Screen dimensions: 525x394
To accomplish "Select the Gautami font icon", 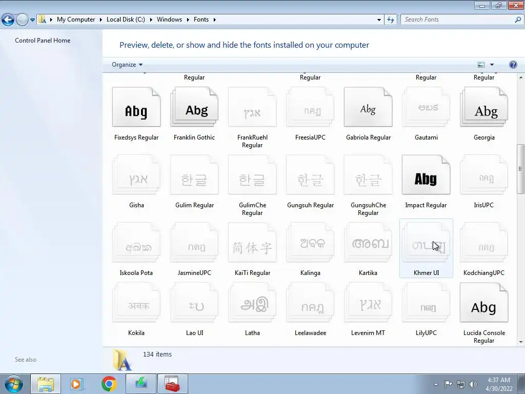I will (426, 107).
